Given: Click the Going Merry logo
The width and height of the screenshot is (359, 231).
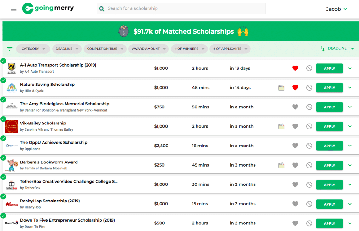Looking at the screenshot, I should 48,8.
